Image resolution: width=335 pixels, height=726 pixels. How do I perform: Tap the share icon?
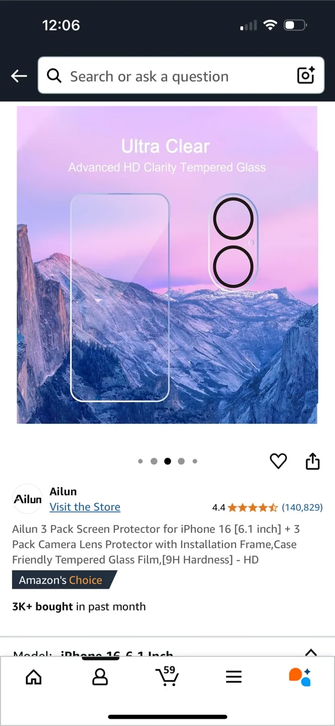pyautogui.click(x=313, y=461)
